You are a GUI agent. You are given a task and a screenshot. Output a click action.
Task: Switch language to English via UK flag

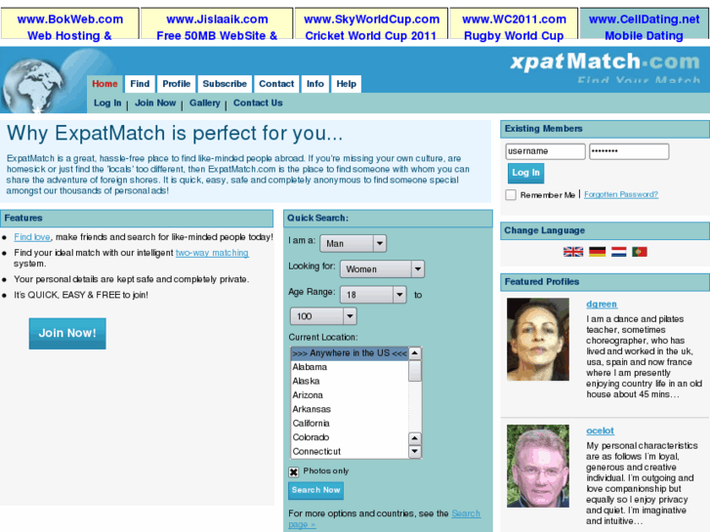pyautogui.click(x=573, y=252)
